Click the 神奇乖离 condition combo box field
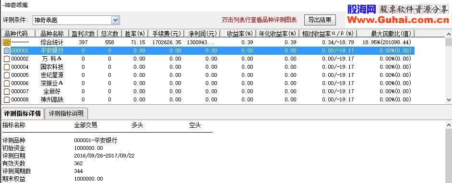The width and height of the screenshot is (452, 183). click(x=76, y=20)
